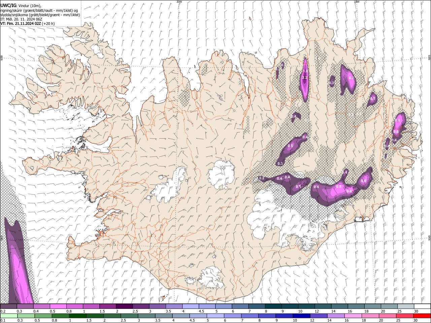Click the '0.7' snowfall value on the map
431x323 pixels.
coord(372,99)
